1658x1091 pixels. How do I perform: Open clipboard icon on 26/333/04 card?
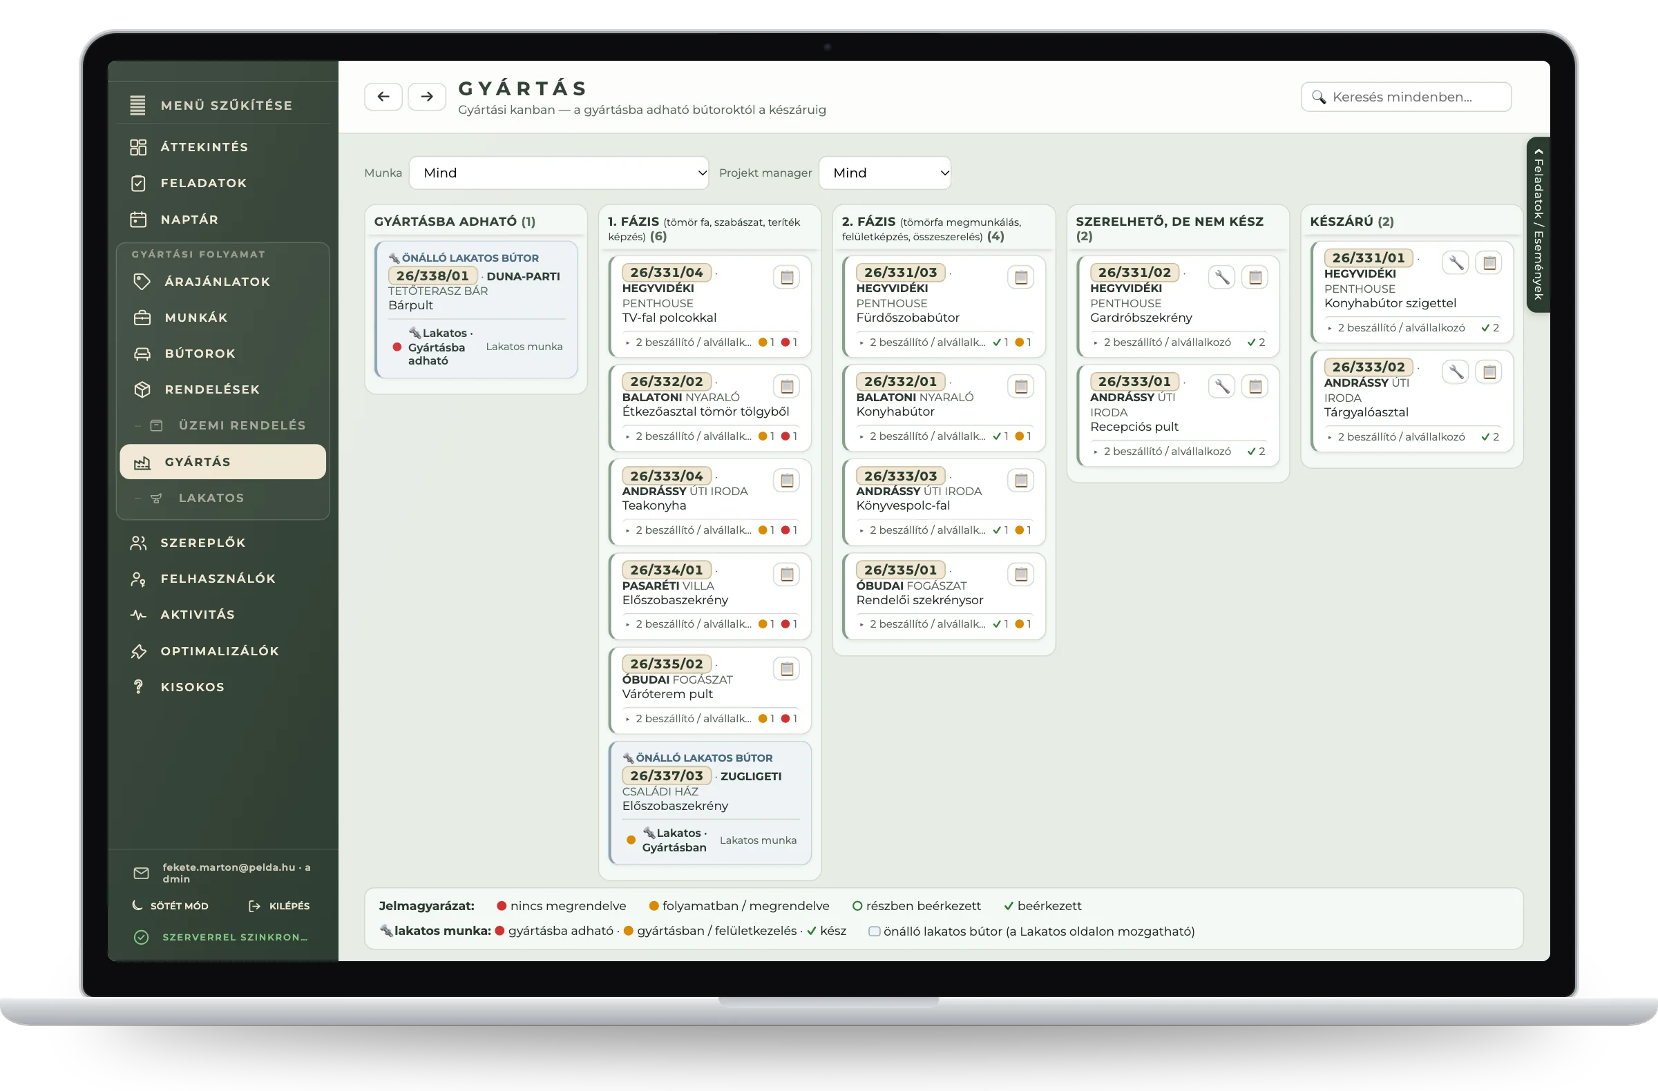tap(786, 481)
